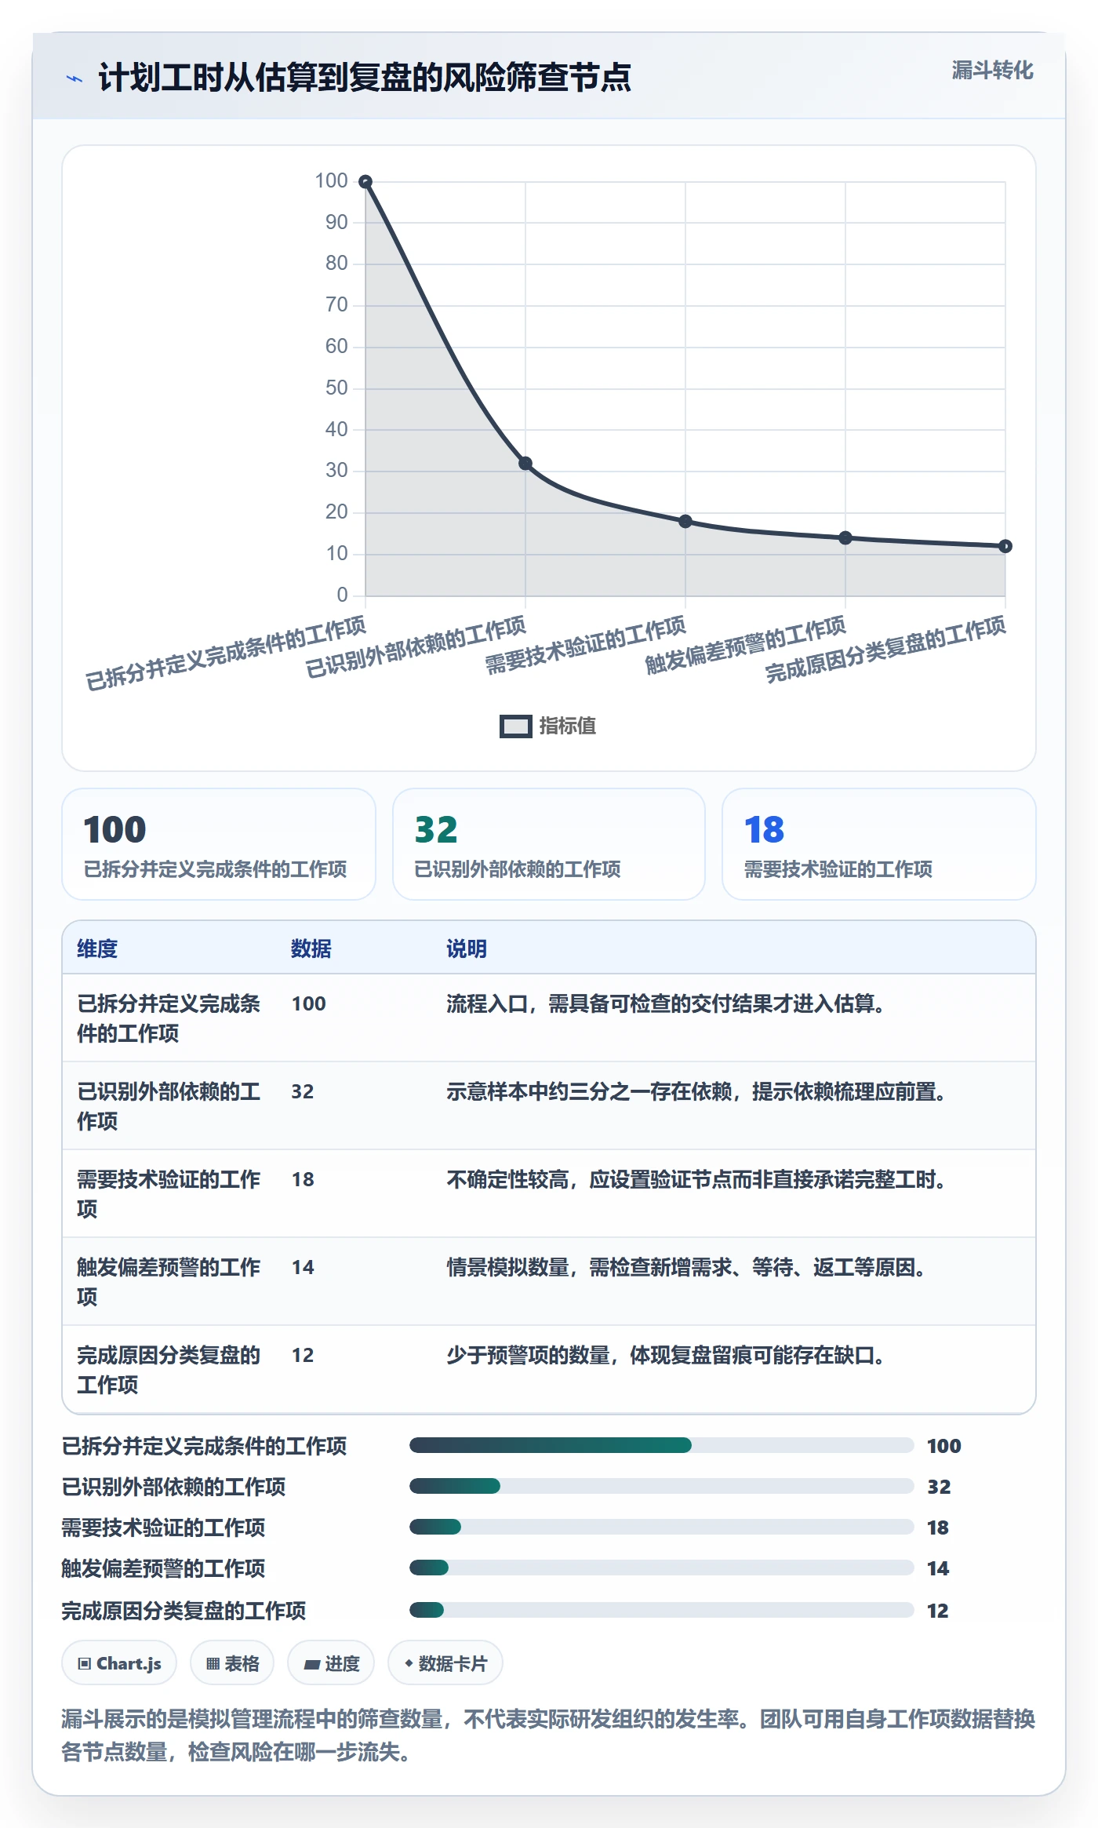
Task: Click the data card showing 18
Action: pos(879,844)
